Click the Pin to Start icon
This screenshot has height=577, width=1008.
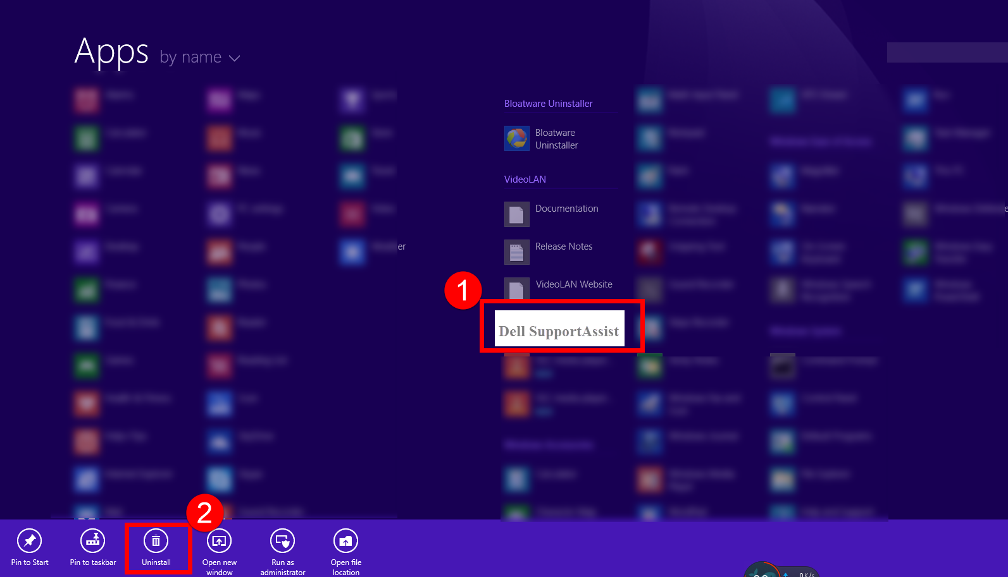pos(30,541)
